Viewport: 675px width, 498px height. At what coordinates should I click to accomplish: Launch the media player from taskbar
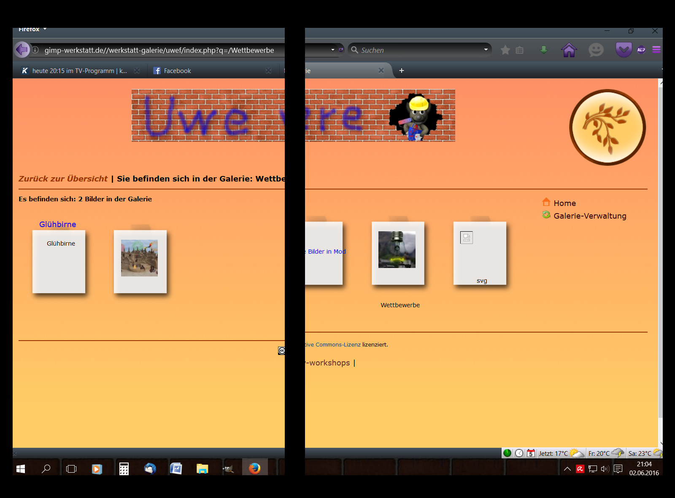click(x=97, y=468)
